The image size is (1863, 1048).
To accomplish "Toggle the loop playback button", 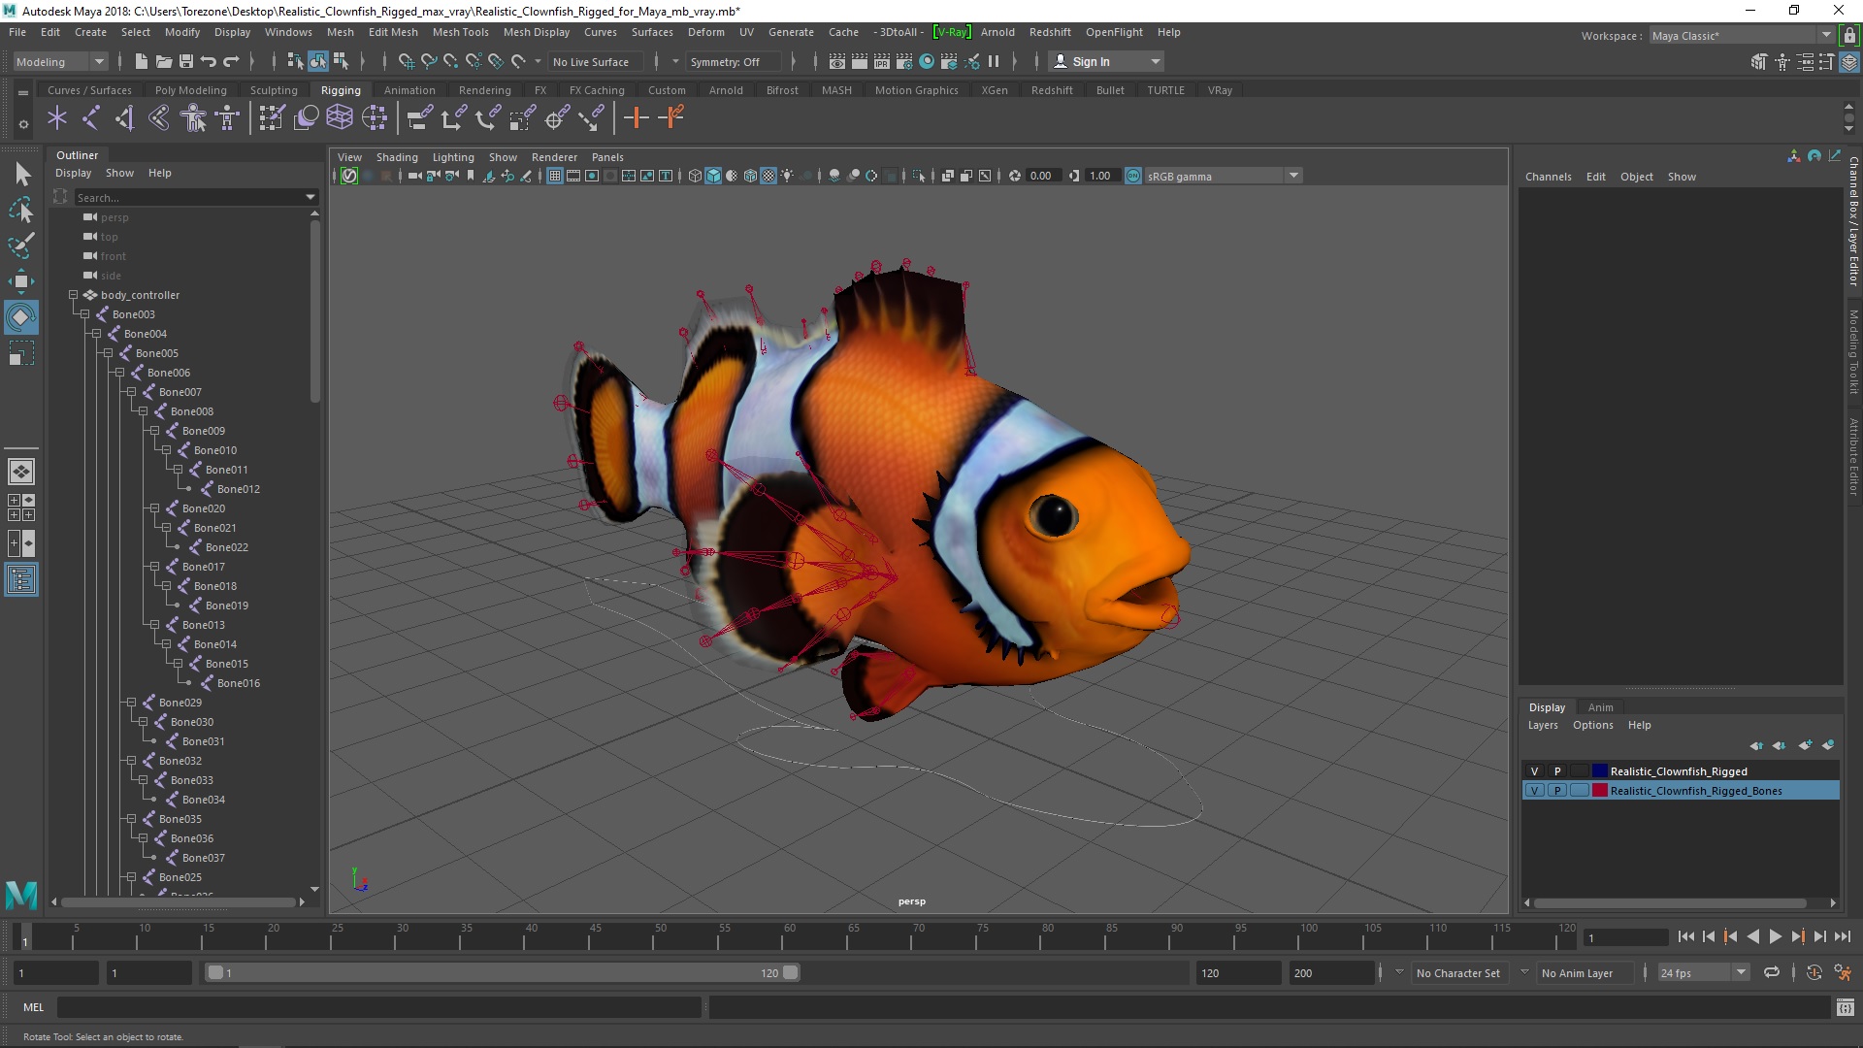I will click(1772, 972).
